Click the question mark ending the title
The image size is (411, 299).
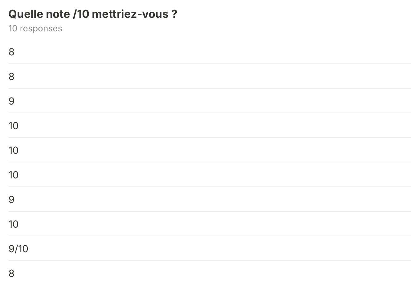[x=174, y=14]
